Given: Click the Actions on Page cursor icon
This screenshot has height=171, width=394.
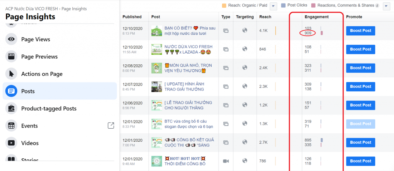Looking at the screenshot, I should click(12, 74).
